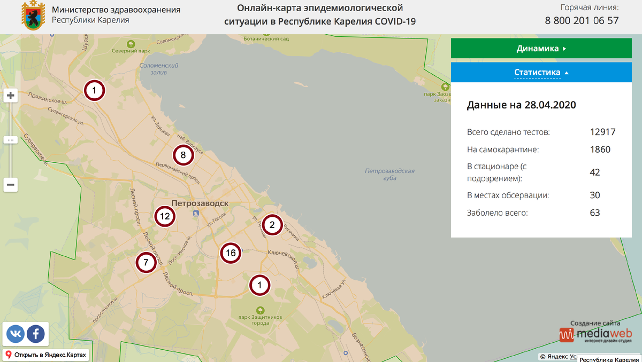Zoom out using the minus icon
The height and width of the screenshot is (362, 642).
10,185
